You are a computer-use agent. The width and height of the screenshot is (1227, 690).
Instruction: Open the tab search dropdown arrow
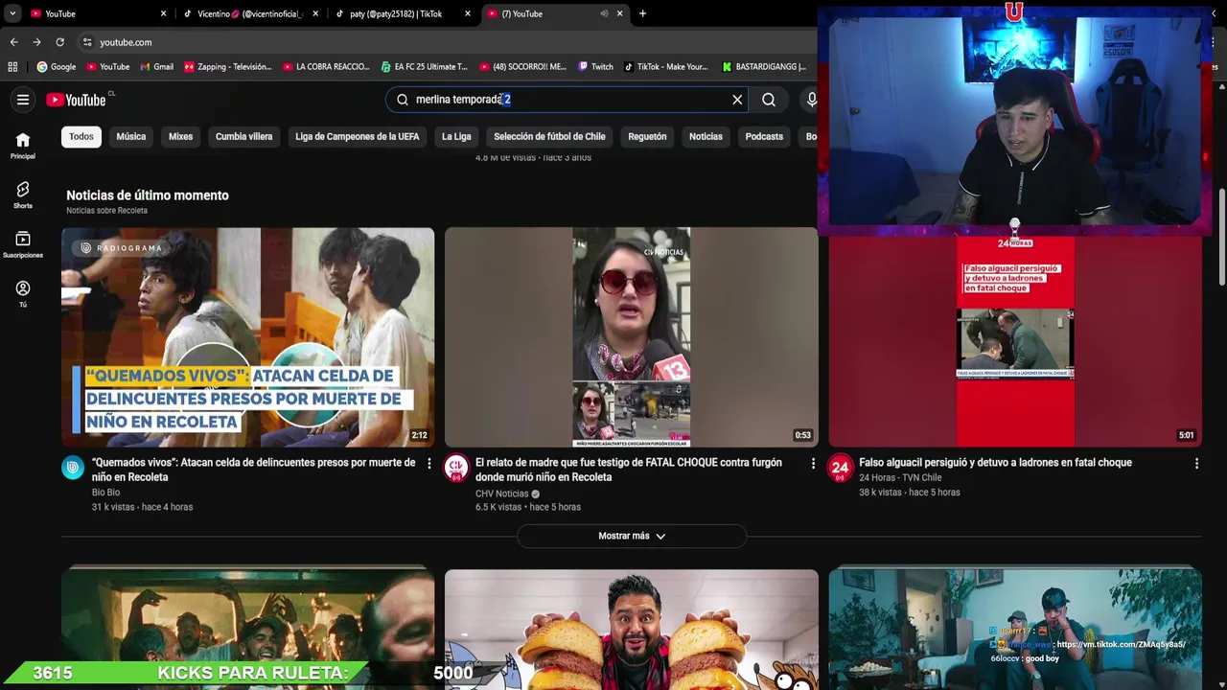pyautogui.click(x=12, y=13)
